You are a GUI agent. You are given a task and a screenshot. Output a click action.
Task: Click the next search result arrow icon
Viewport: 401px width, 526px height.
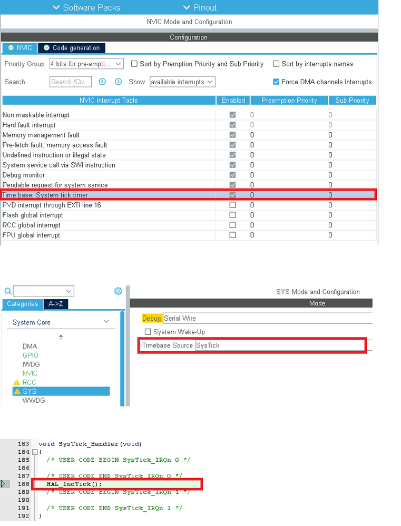point(118,82)
